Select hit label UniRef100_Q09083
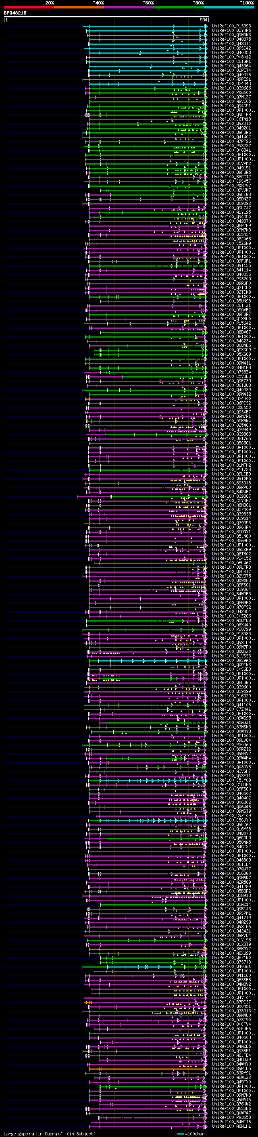The height and width of the screenshot is (1137, 258). 231,580
